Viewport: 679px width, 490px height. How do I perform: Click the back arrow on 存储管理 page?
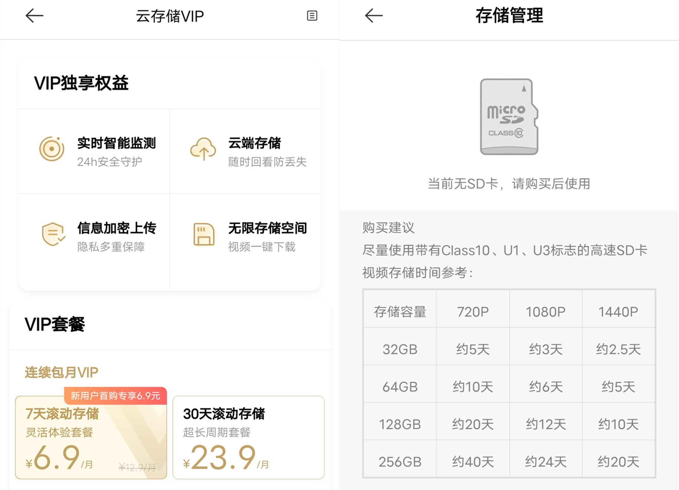coord(373,16)
